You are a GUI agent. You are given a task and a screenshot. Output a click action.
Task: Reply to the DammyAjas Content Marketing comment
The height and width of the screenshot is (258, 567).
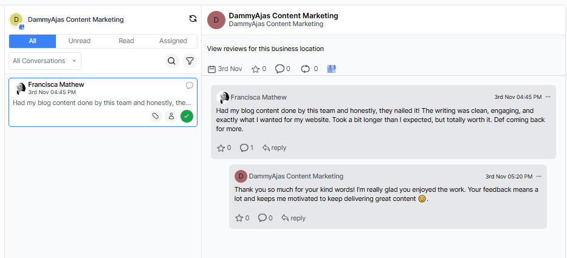coord(294,218)
